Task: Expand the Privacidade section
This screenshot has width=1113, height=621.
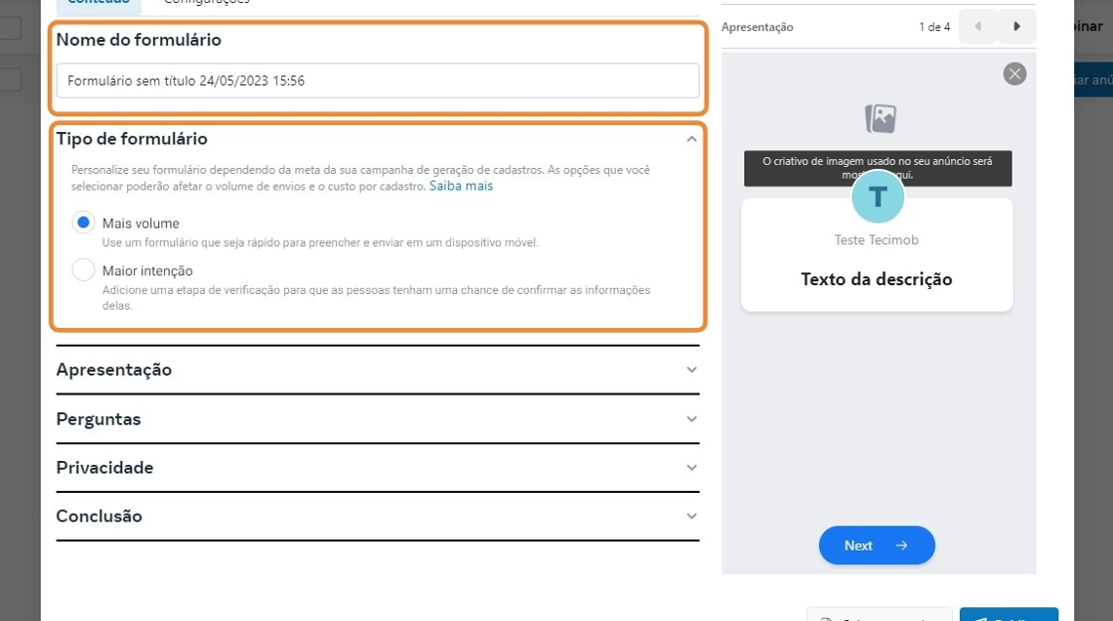Action: click(692, 467)
